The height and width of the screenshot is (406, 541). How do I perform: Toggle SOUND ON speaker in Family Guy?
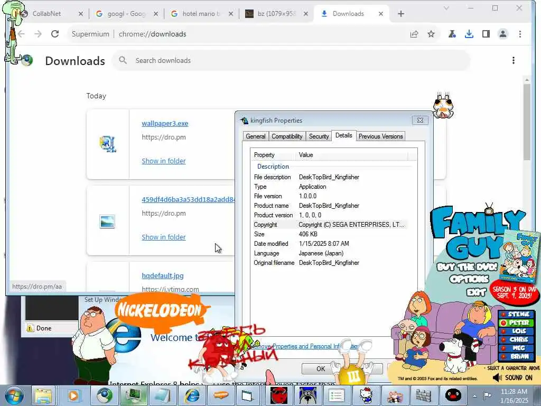512,377
